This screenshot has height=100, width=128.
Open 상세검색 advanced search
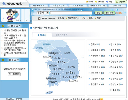(x=109, y=13)
